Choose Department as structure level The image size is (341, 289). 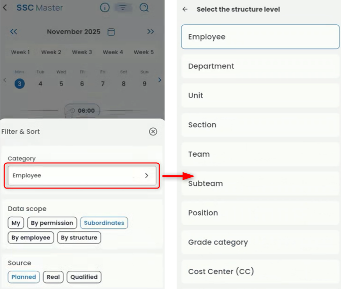click(x=260, y=66)
